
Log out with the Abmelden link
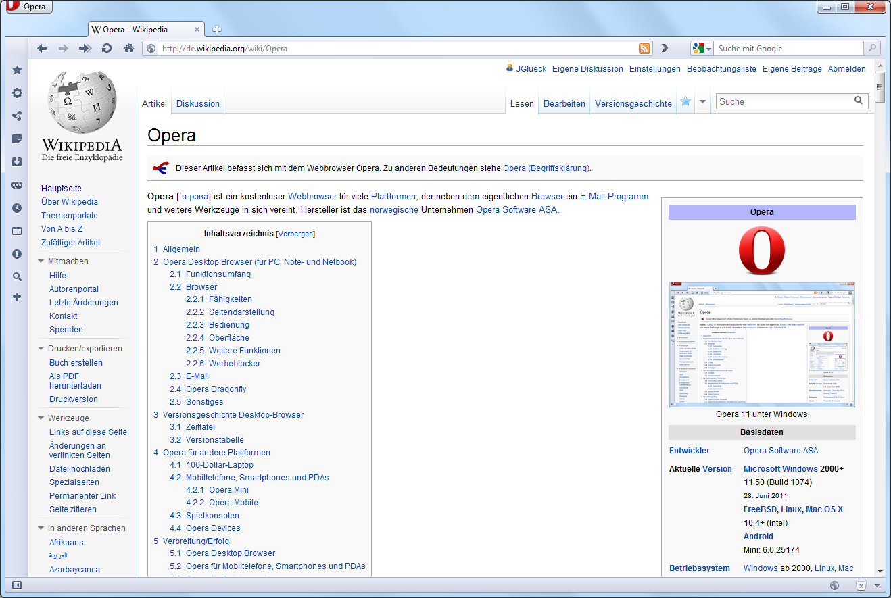(847, 69)
